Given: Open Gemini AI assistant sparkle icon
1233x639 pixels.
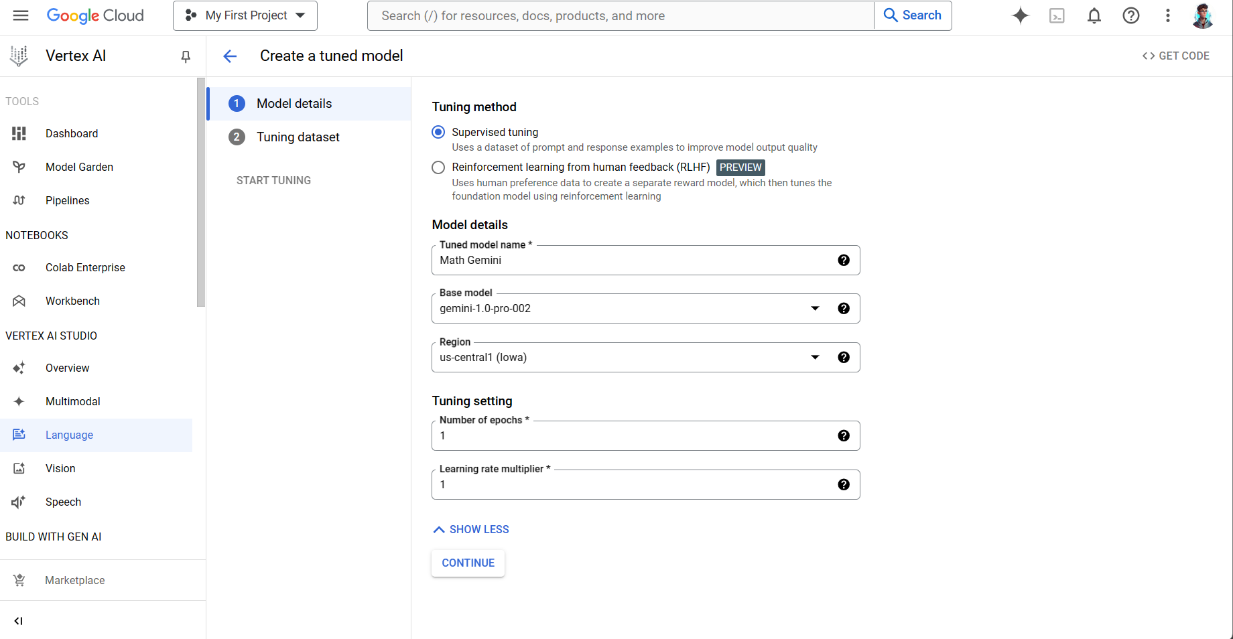Looking at the screenshot, I should [x=1020, y=15].
